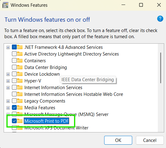The height and width of the screenshot is (148, 166).
Task: Uncheck the Microsoft Print to PDF checkbox
Action: tap(14, 121)
